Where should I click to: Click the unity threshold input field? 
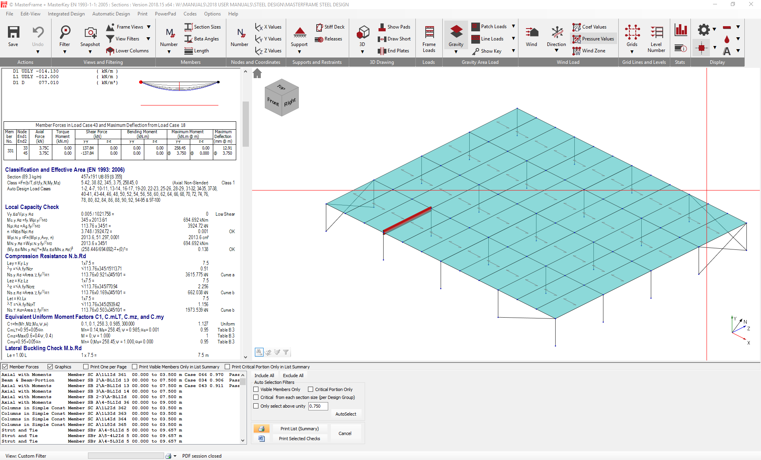pyautogui.click(x=318, y=406)
